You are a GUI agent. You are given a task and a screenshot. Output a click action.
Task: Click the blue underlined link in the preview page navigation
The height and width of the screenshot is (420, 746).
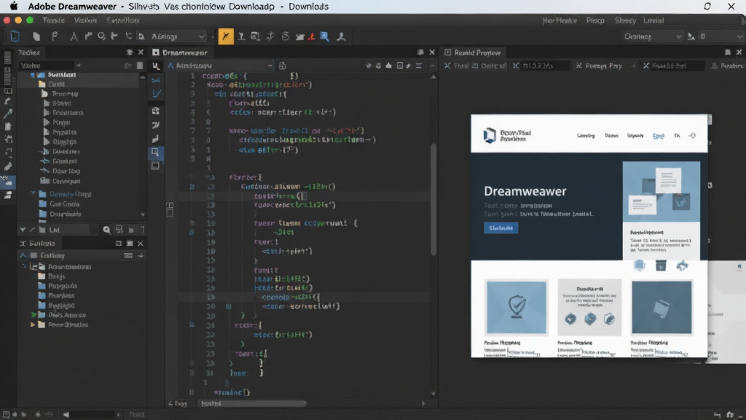(x=658, y=136)
